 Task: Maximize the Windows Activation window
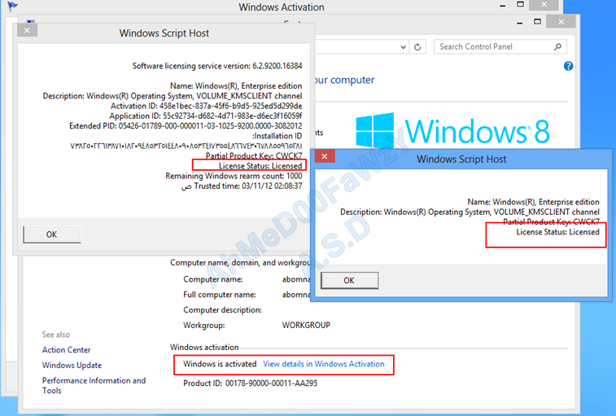[x=520, y=4]
